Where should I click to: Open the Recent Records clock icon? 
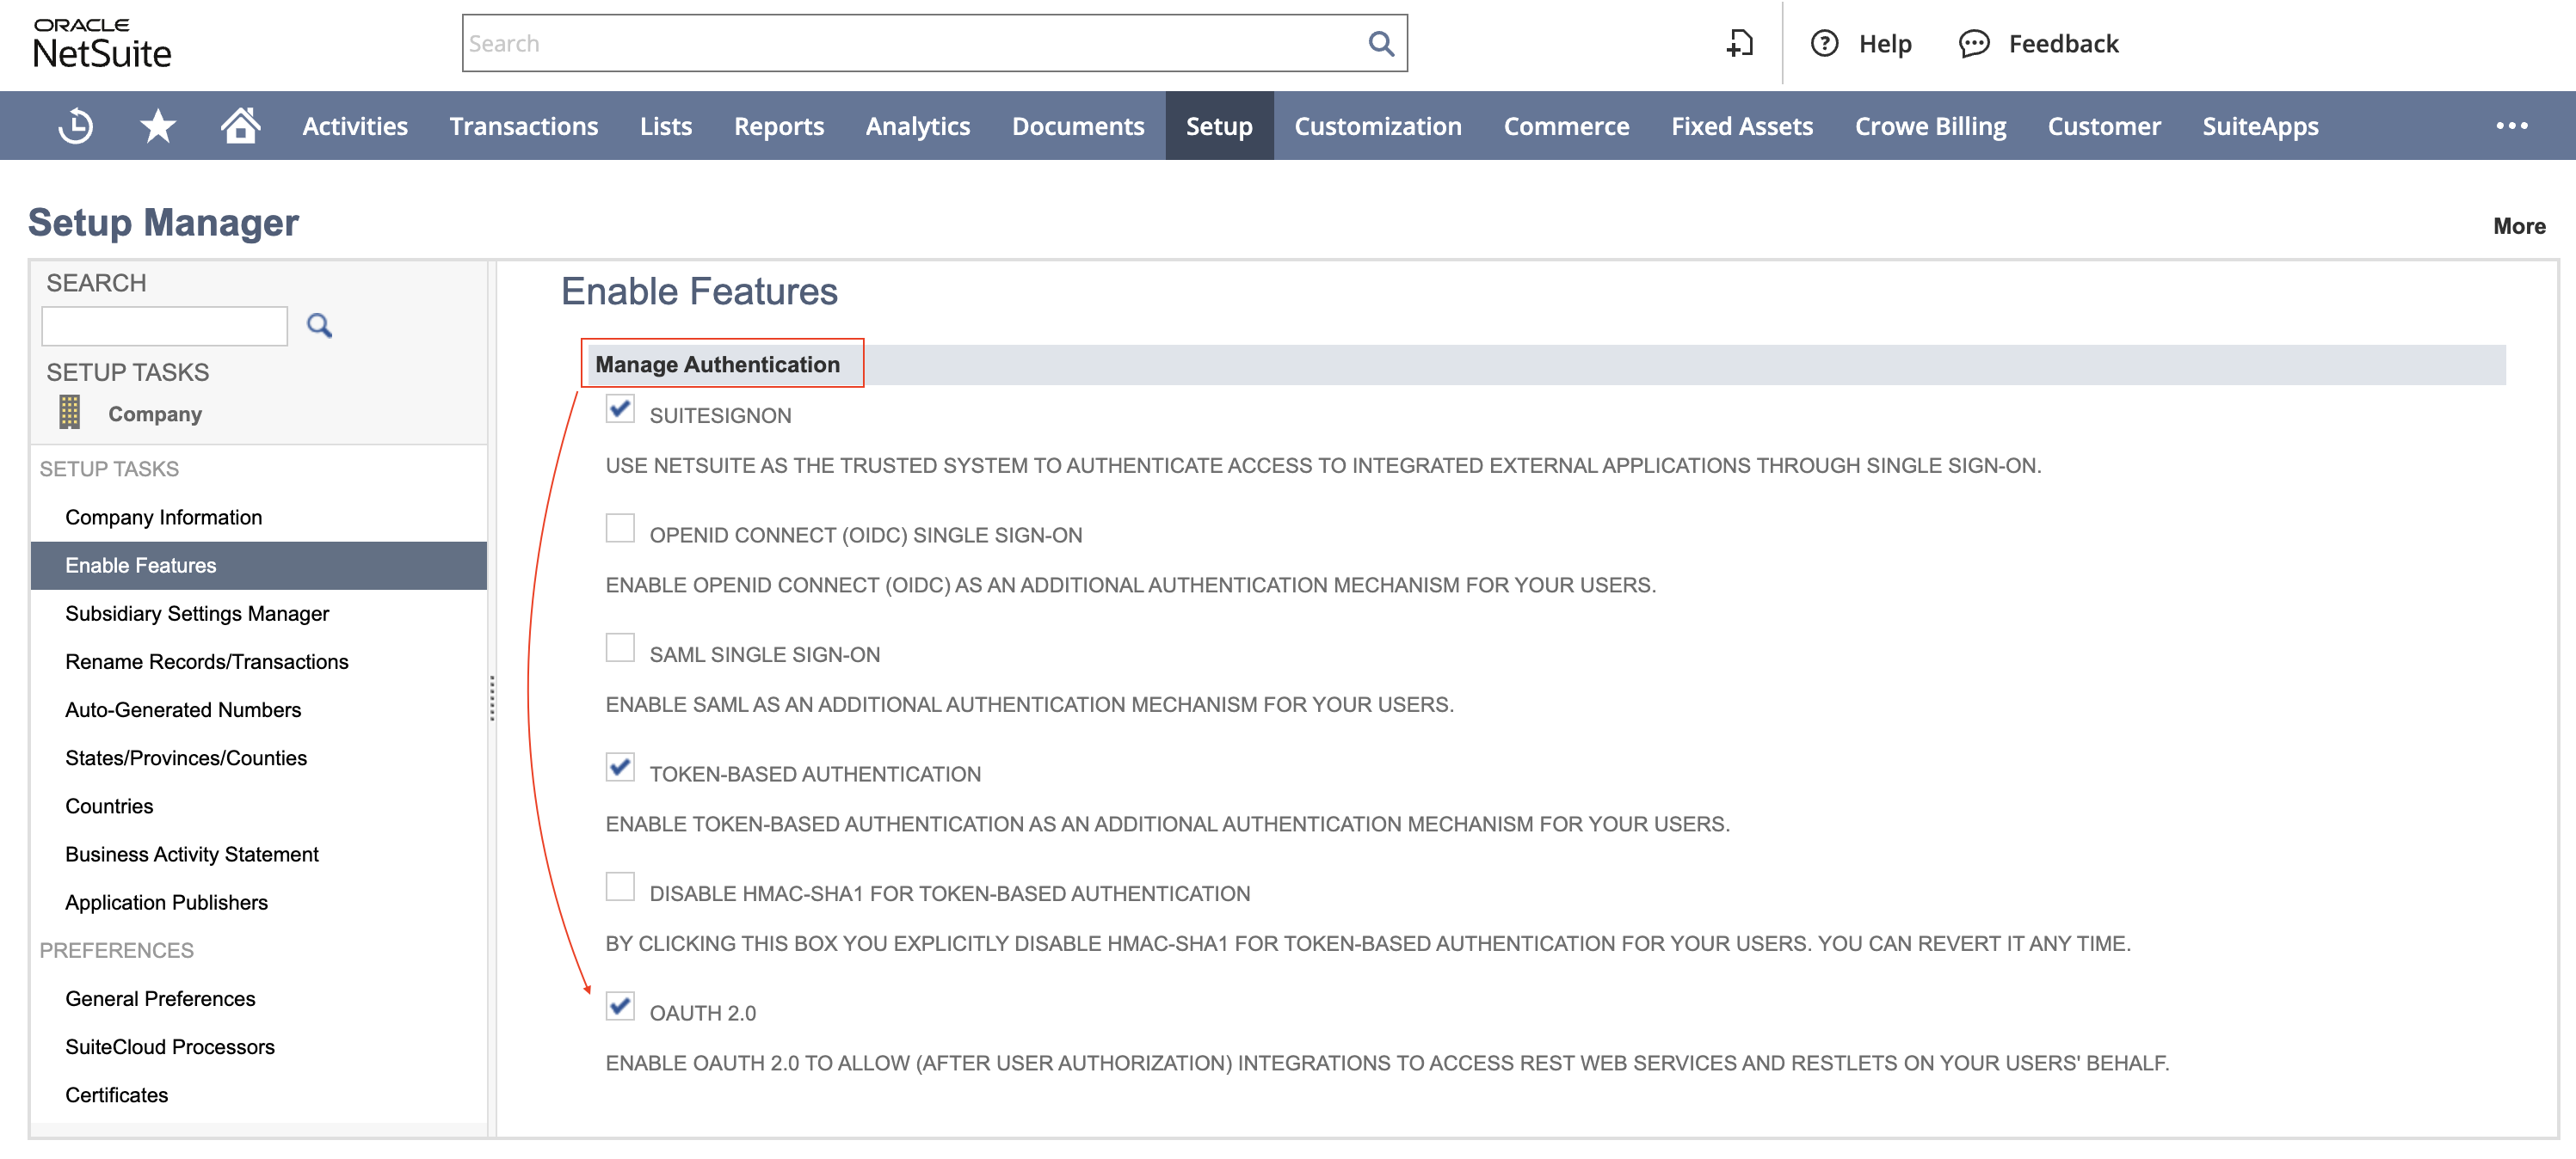pos(76,126)
